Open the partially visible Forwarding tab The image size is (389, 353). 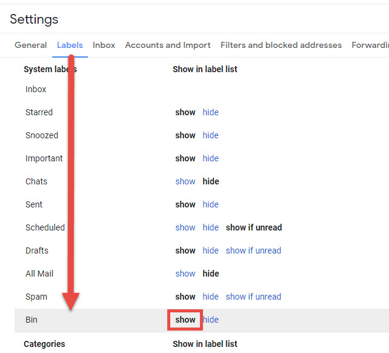click(x=370, y=45)
